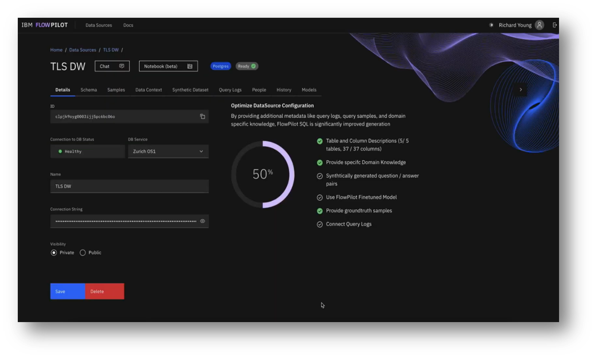Switch to the Samples tab
Image resolution: width=595 pixels, height=358 pixels.
[116, 90]
